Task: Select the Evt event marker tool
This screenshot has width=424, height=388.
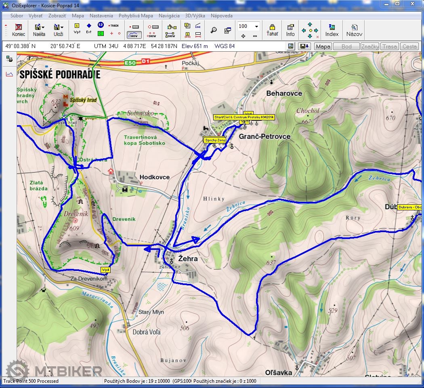Action: [x=89, y=28]
